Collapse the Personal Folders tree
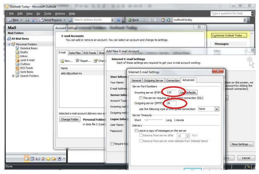Viewport: 259px width, 174px height. point(9,44)
